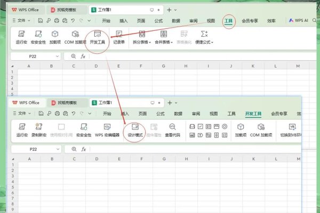The height and width of the screenshot is (213, 320).
Task: Switch to 公式 tab in the 开发工具 window
Action: tap(161, 113)
